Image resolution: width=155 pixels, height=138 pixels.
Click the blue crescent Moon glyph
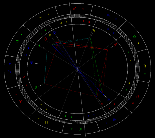pos(108,100)
